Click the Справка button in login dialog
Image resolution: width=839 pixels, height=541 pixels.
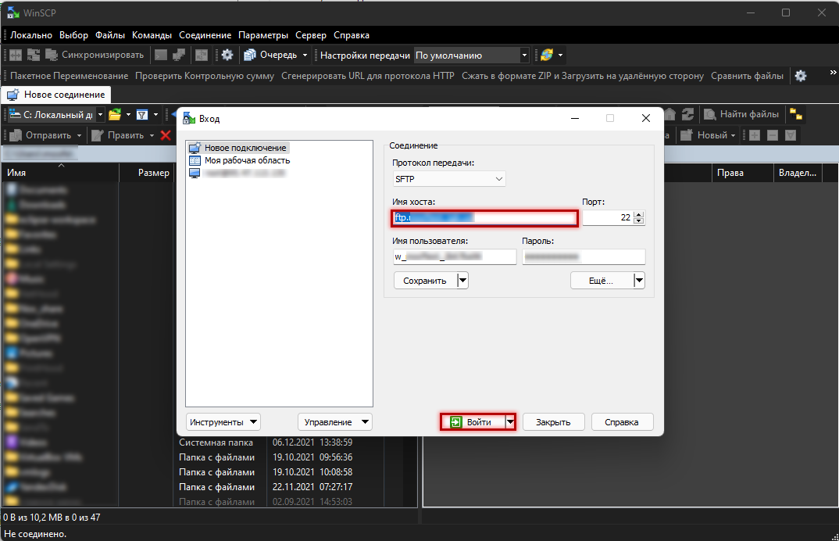(x=622, y=422)
